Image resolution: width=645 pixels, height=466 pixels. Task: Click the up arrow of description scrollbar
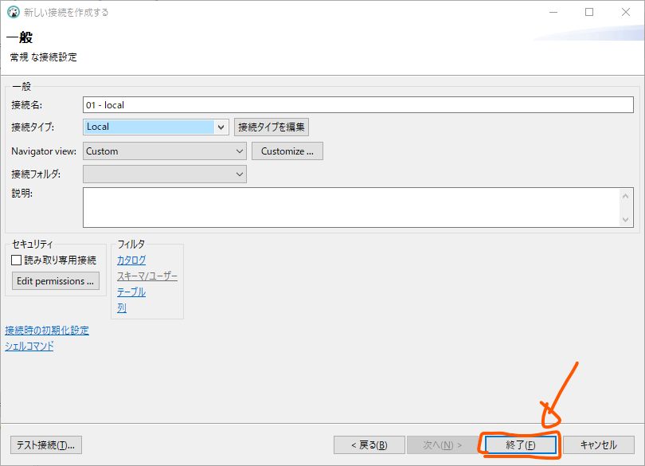(625, 196)
